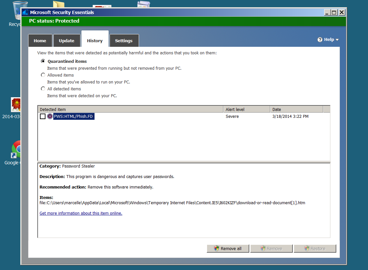Click the threat icon beside PWS:HTML/Phish.FD

click(x=50, y=116)
